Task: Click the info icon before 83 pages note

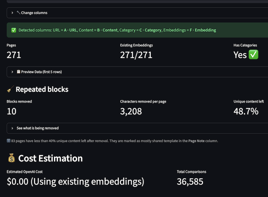Action: pos(9,141)
